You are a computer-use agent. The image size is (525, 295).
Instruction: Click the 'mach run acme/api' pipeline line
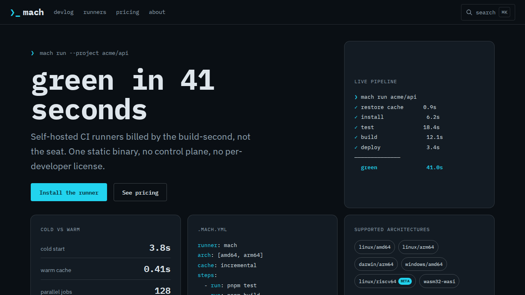point(389,97)
